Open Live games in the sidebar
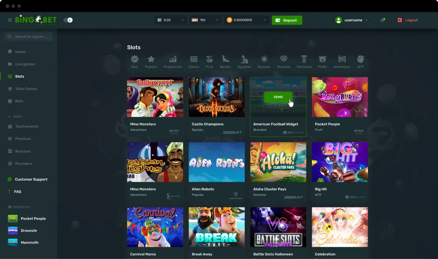438x259 pixels. tap(22, 64)
